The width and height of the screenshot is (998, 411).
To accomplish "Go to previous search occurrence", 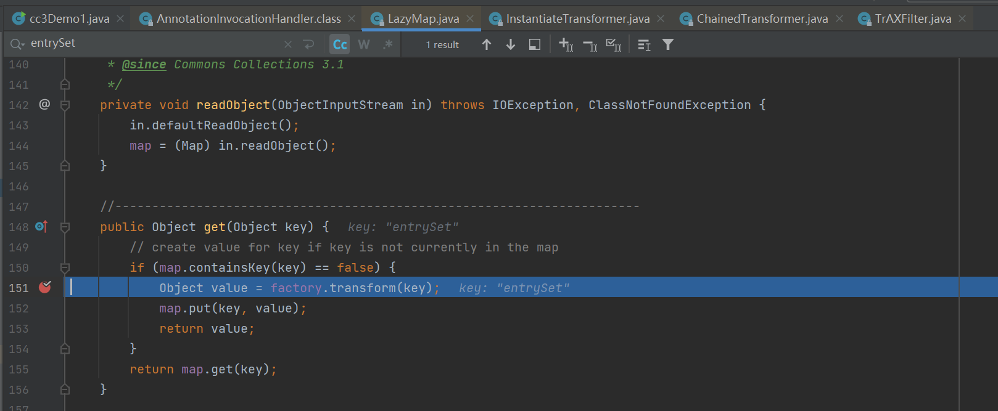I will point(487,44).
